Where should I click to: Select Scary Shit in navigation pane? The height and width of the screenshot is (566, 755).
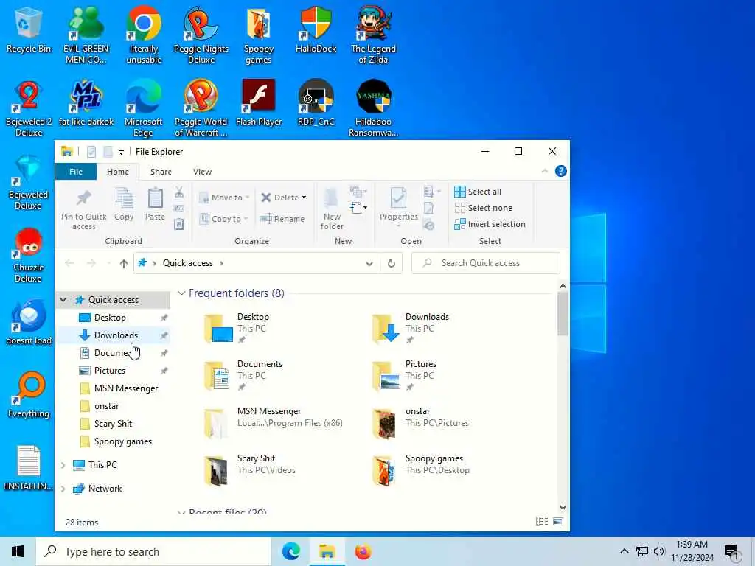[x=113, y=424]
